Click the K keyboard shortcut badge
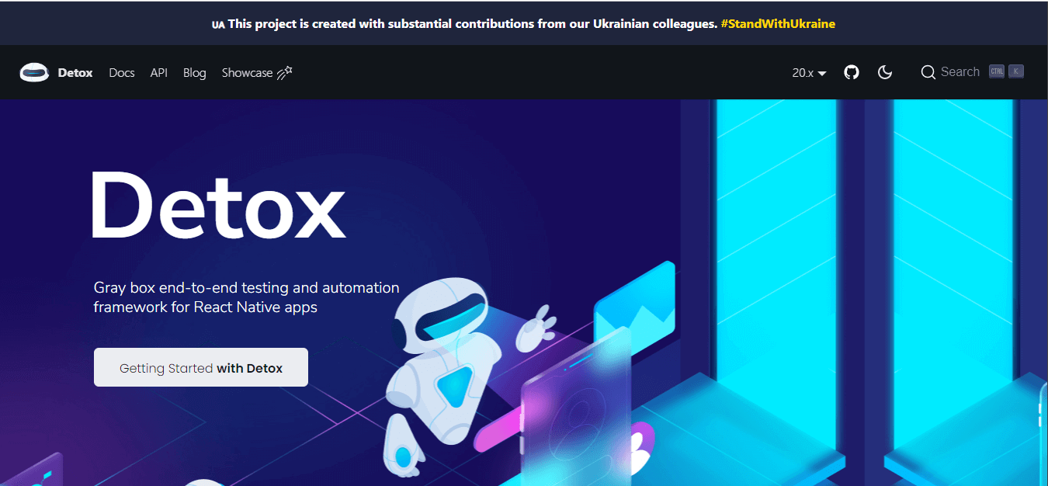 click(x=1016, y=71)
